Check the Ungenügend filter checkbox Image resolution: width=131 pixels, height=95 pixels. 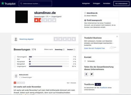click(15, 66)
